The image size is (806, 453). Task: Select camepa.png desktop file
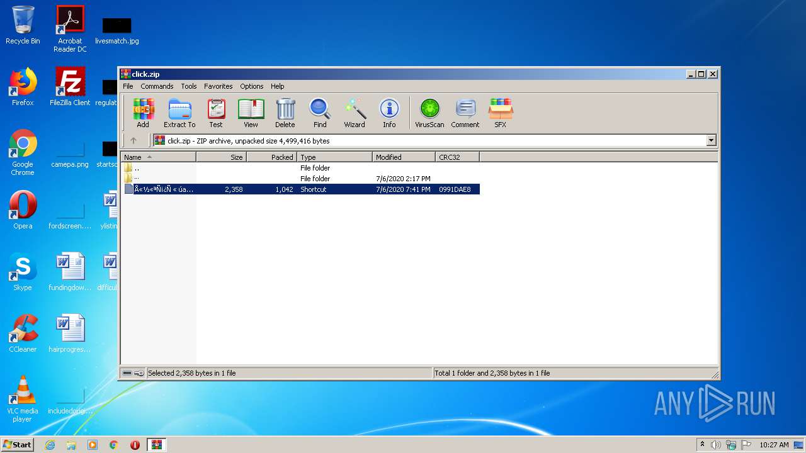70,155
